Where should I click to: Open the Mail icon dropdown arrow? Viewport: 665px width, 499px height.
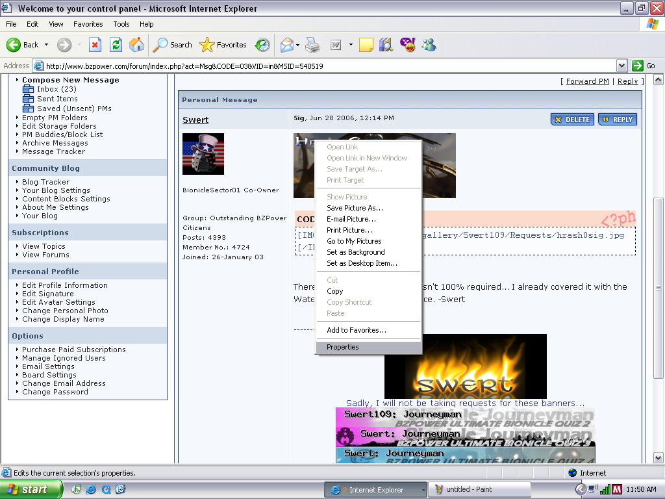[299, 45]
